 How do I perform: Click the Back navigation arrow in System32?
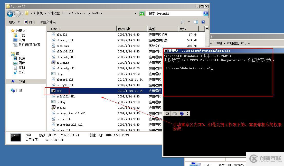tap(10, 14)
